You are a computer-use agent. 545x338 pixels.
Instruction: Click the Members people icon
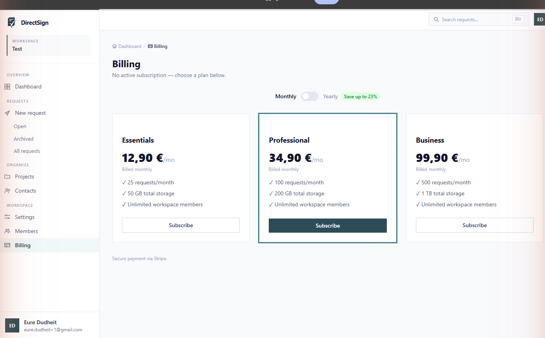(x=7, y=231)
